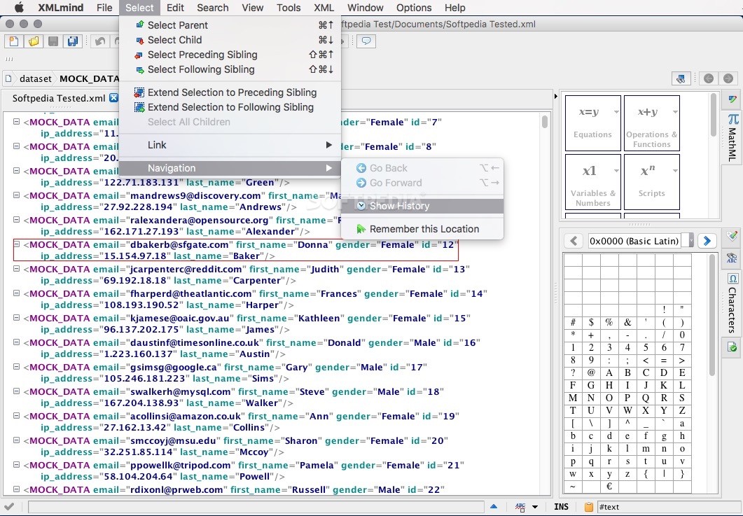
Task: Click the status bar message field
Action: tap(256, 507)
